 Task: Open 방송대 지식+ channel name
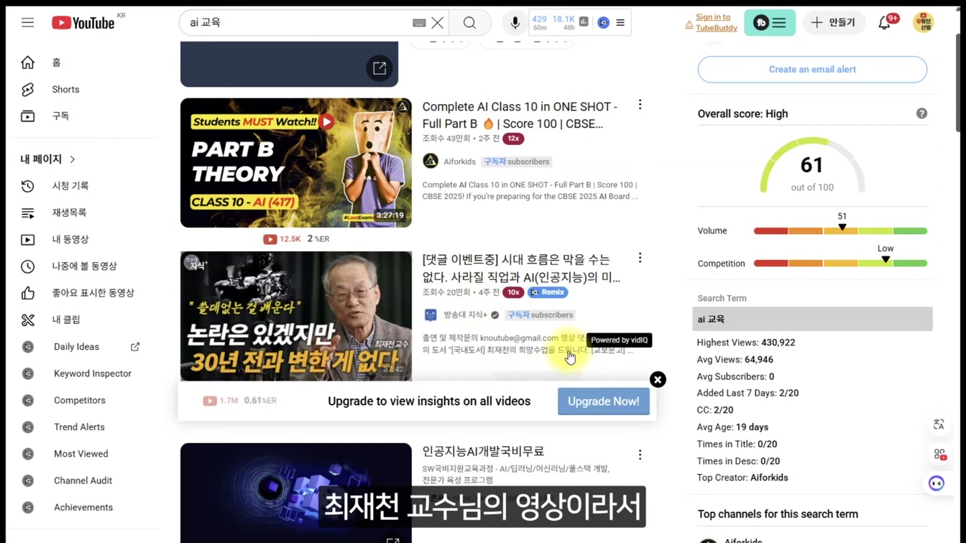465,315
